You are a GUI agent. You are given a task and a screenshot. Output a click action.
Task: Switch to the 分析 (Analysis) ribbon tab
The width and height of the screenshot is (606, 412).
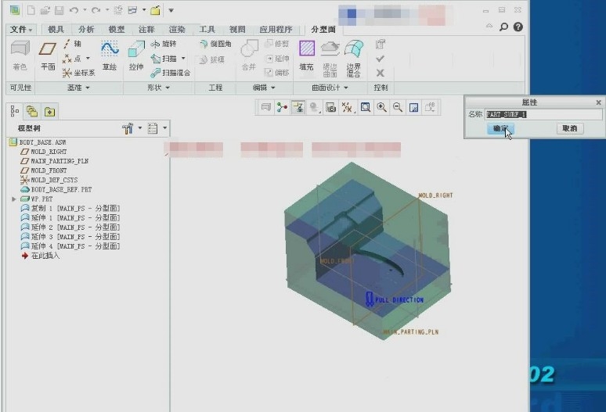(86, 30)
